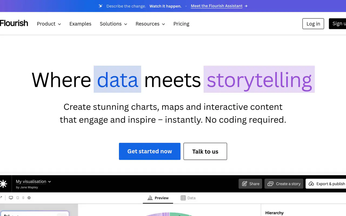Select the desktop preview icon
Viewport: 346px width, 216px height.
click(x=11, y=198)
